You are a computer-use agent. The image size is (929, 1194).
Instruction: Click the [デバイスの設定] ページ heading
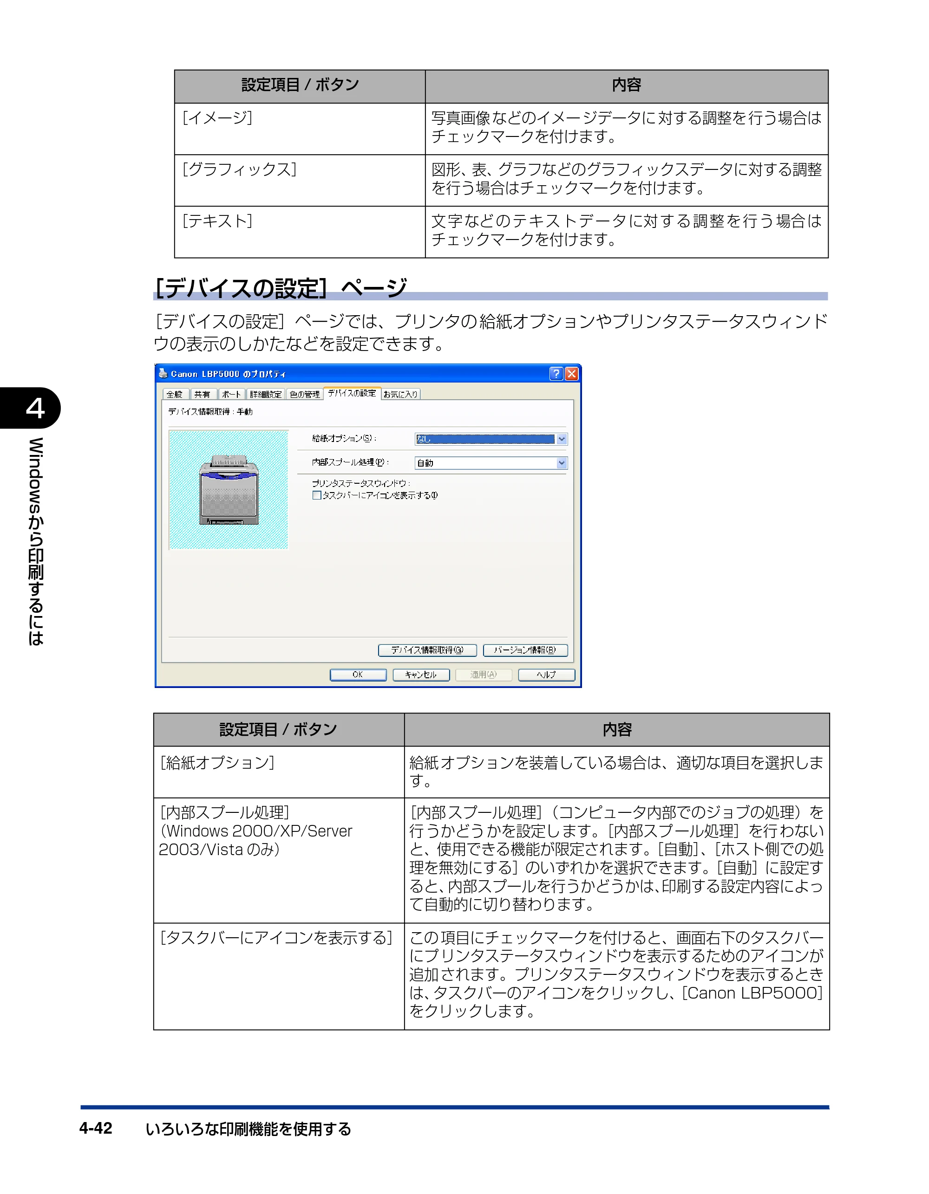pyautogui.click(x=281, y=288)
